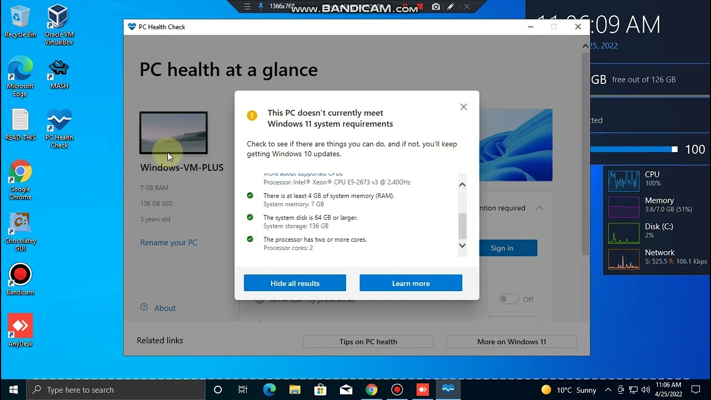Open the Windows Start menu
Image resolution: width=711 pixels, height=400 pixels.
[x=13, y=389]
